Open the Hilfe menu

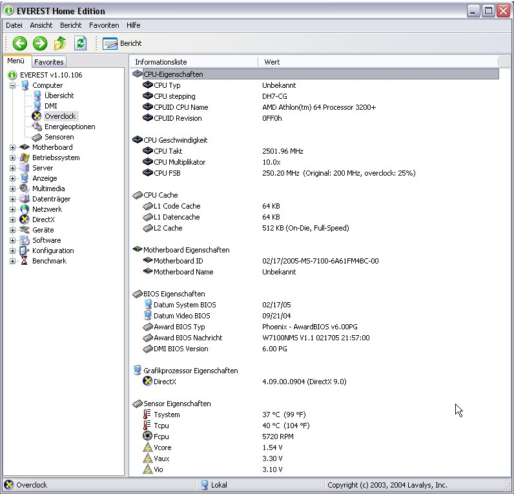[x=134, y=25]
